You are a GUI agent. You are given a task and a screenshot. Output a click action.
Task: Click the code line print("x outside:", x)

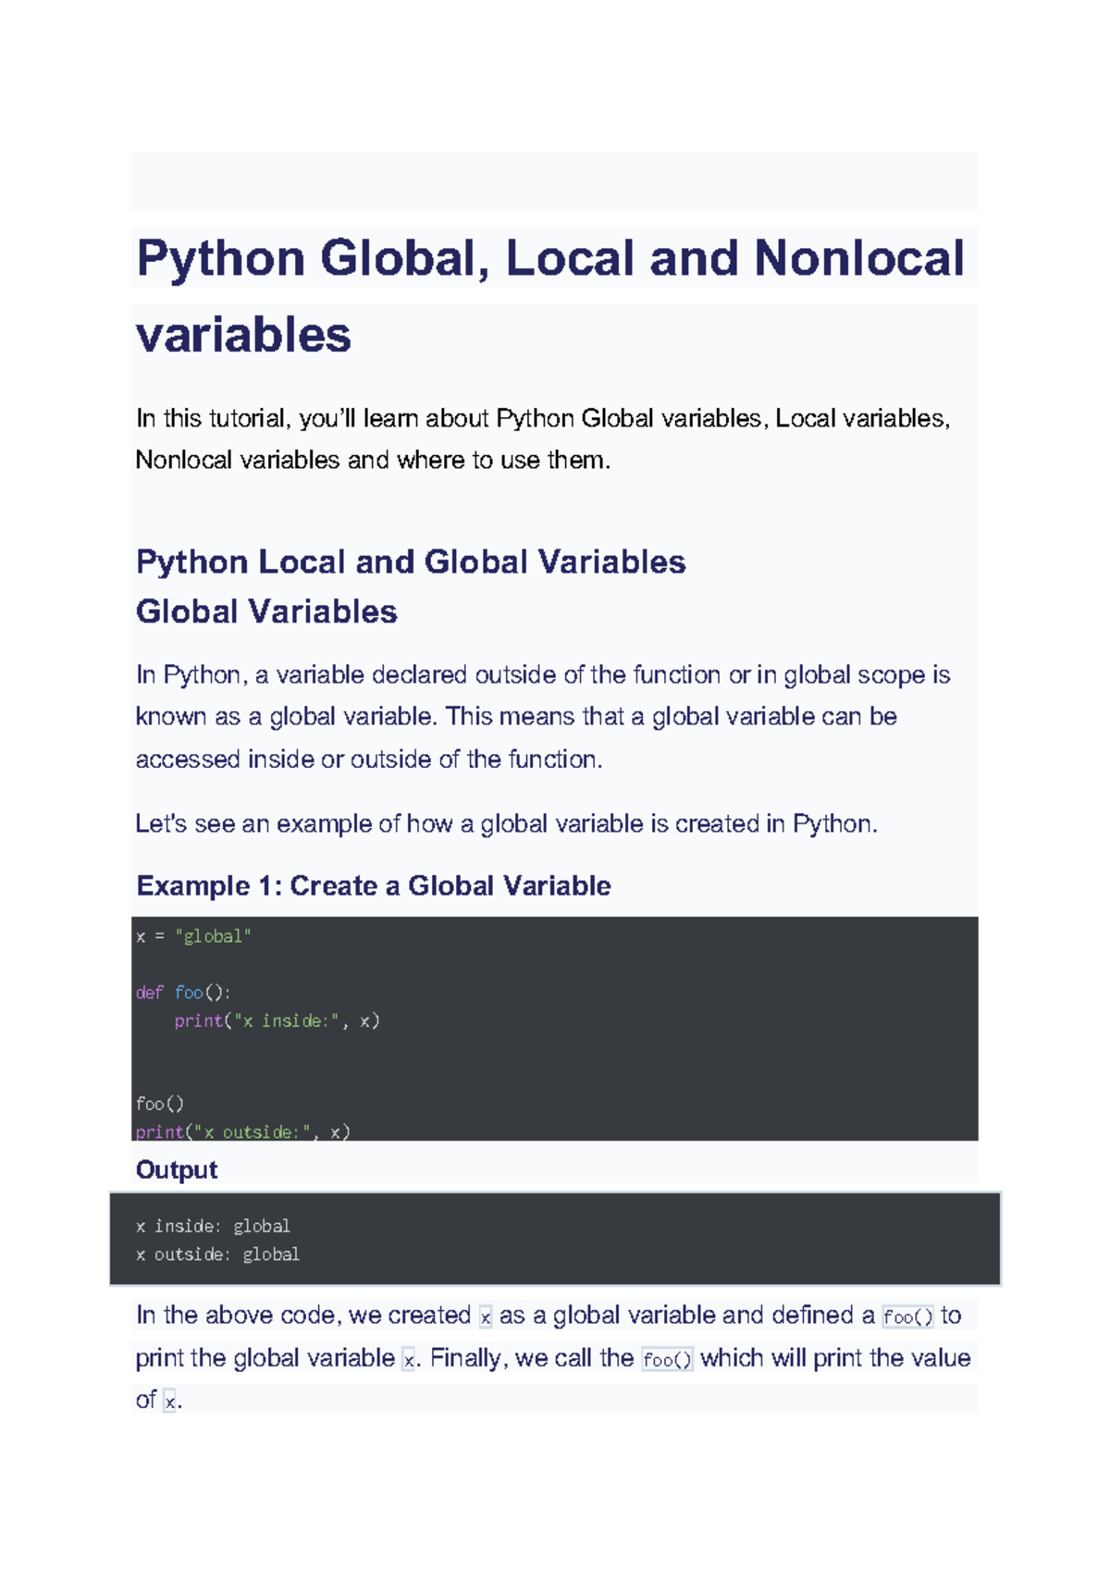[x=242, y=1131]
